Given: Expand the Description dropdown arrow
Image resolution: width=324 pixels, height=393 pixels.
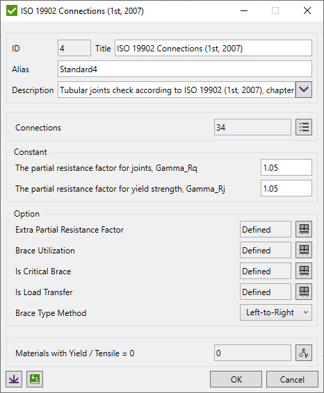Looking at the screenshot, I should point(304,90).
